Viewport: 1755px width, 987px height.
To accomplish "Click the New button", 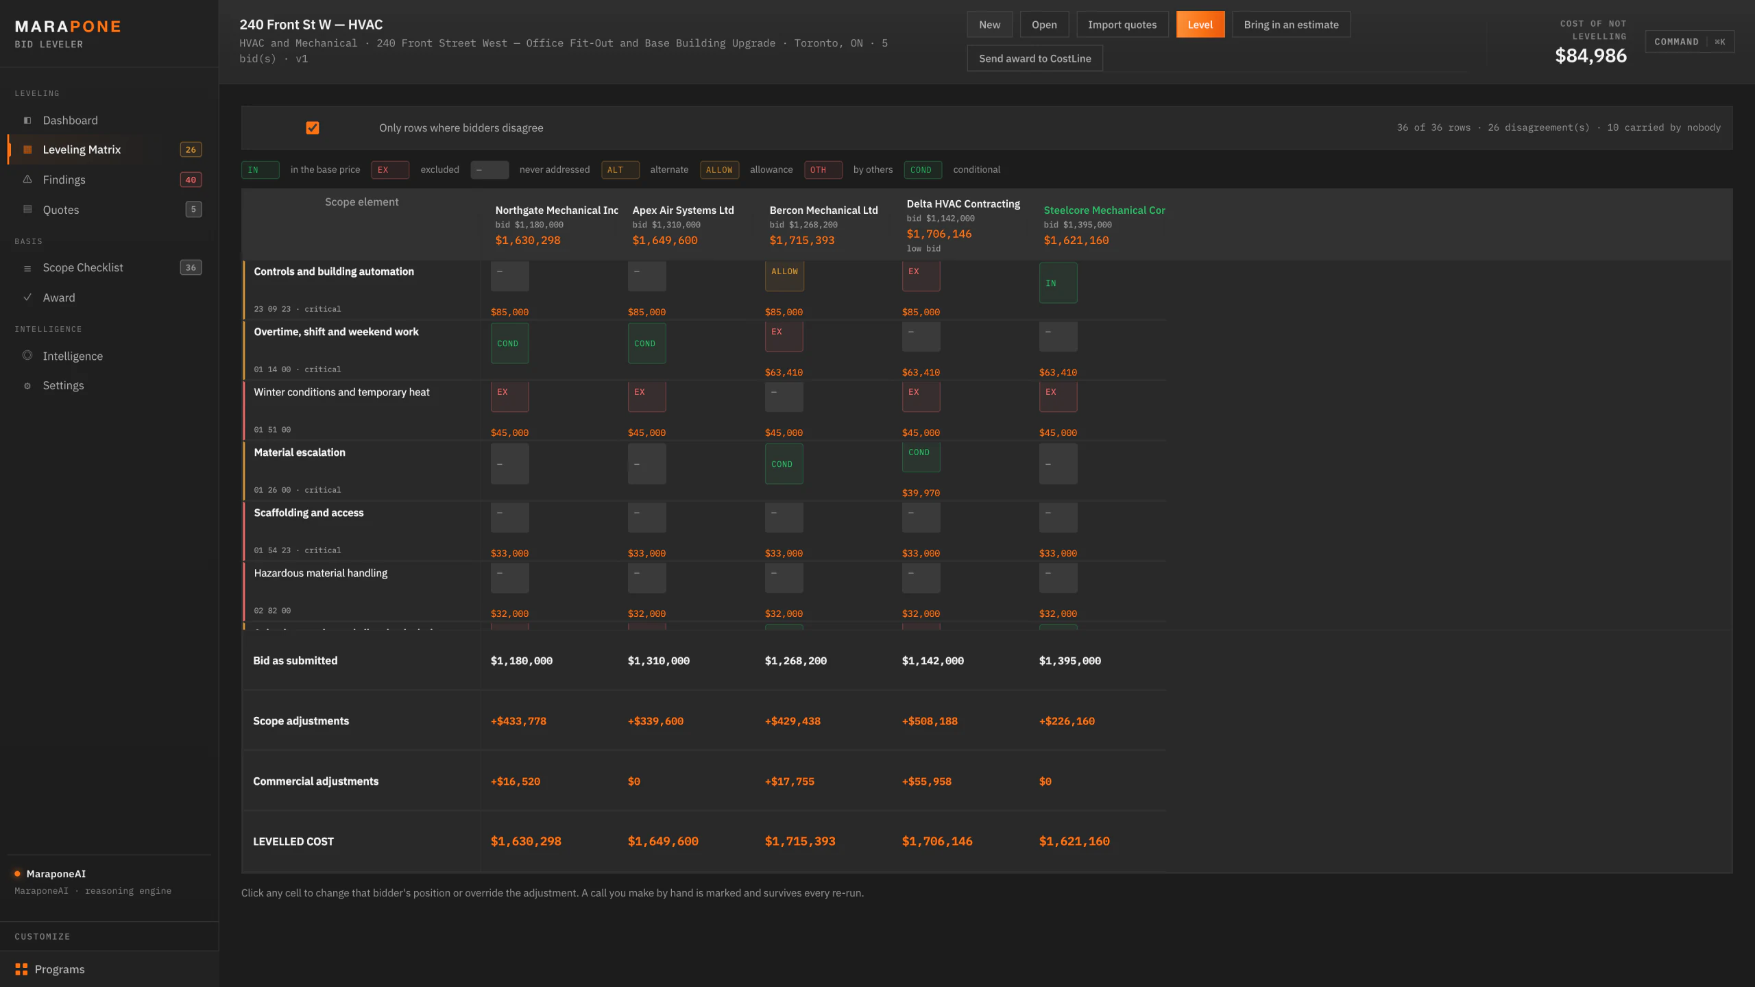I will pos(989,25).
